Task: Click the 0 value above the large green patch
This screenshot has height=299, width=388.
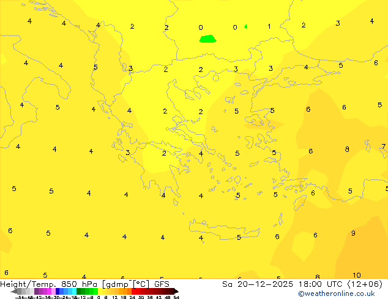Action: (201, 27)
